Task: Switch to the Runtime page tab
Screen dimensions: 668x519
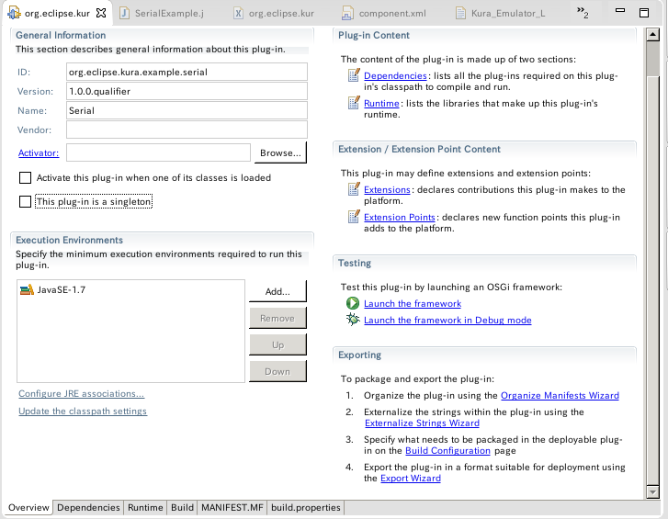Action: (x=145, y=507)
